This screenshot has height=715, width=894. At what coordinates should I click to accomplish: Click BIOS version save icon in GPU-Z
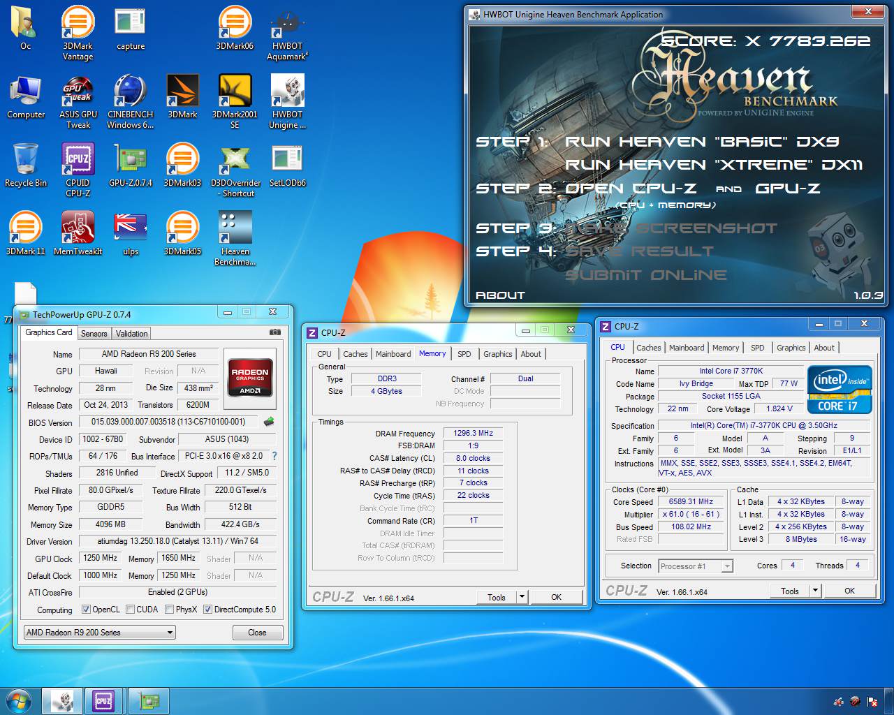point(268,422)
